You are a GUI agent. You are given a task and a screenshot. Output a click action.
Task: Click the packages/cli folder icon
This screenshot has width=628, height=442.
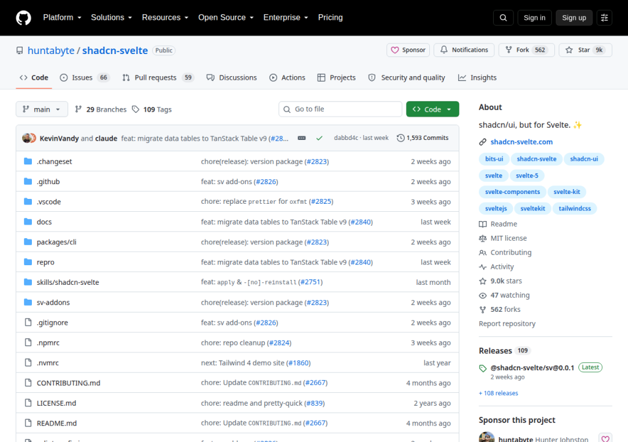(x=28, y=242)
